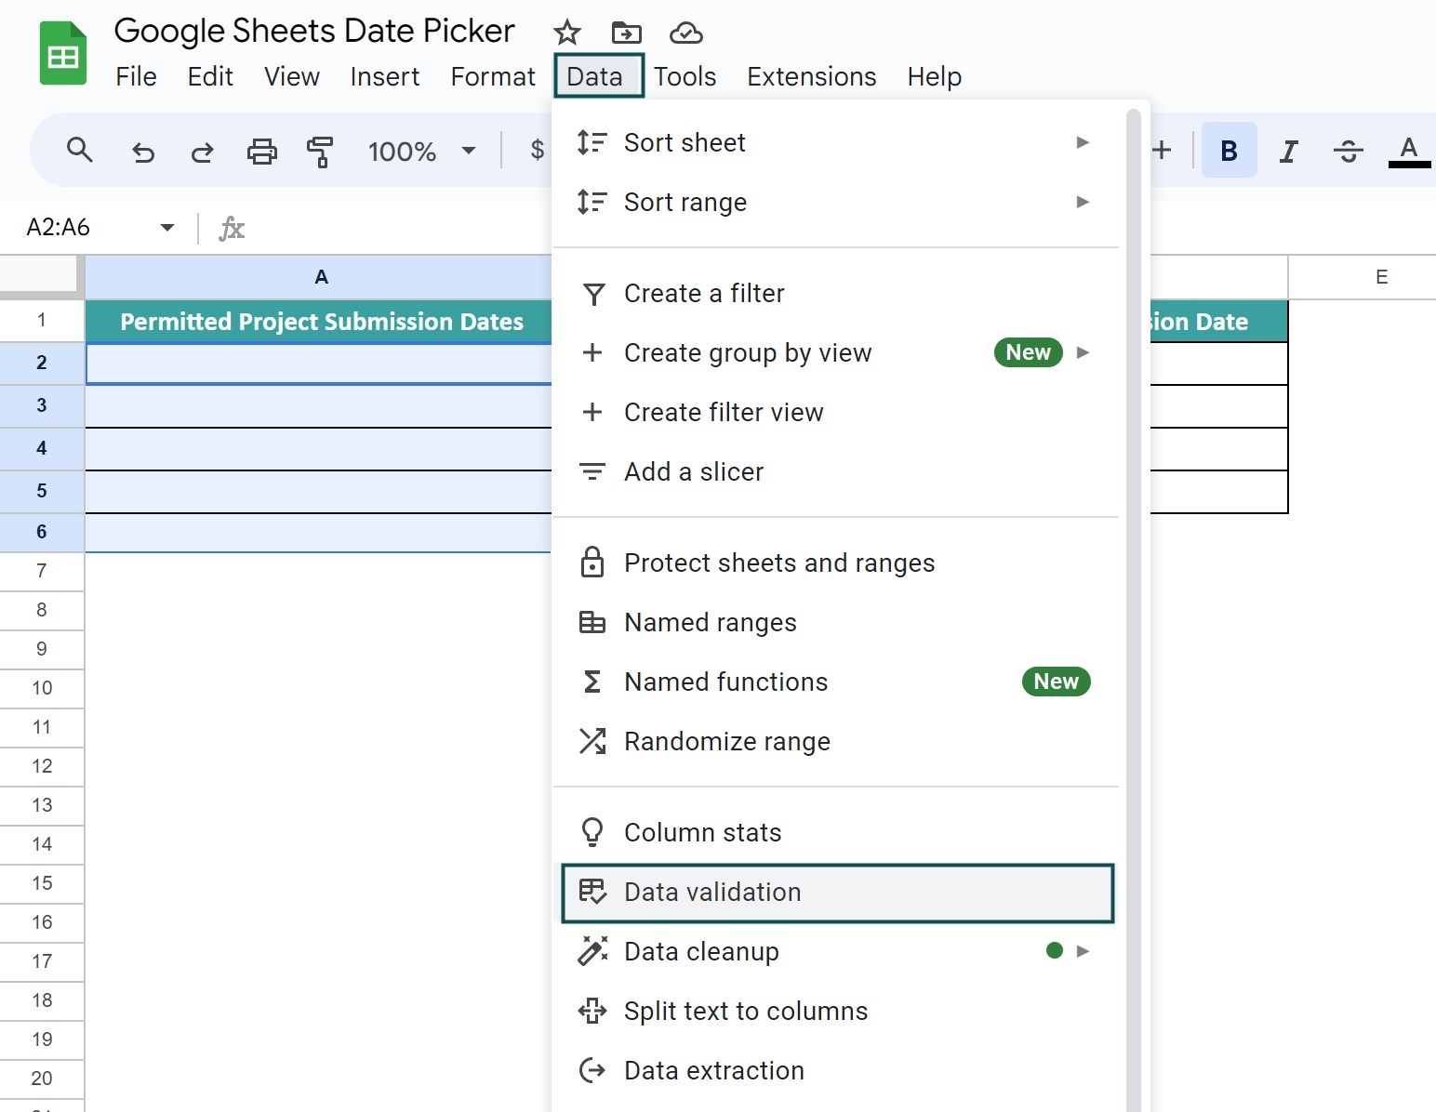The image size is (1436, 1112).
Task: Click the New badge beside Named functions
Action: [1056, 682]
